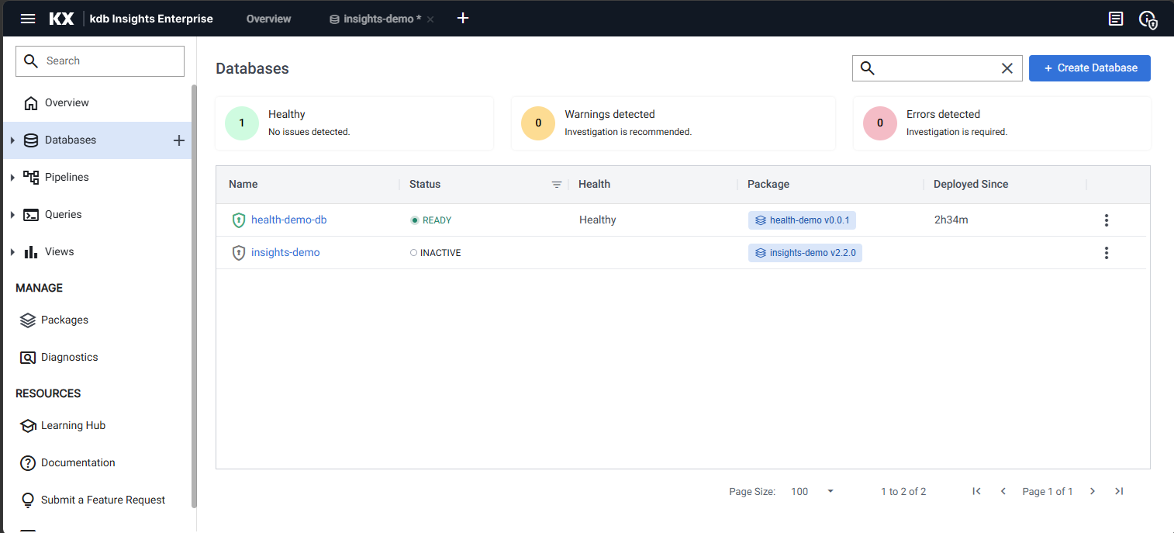Open the insights-demo v2.2.0 package chip

coord(805,253)
